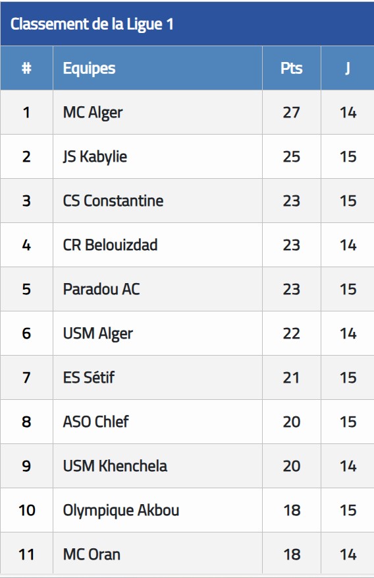
Task: Click CR Belouizdad in the standings
Action: coord(111,245)
